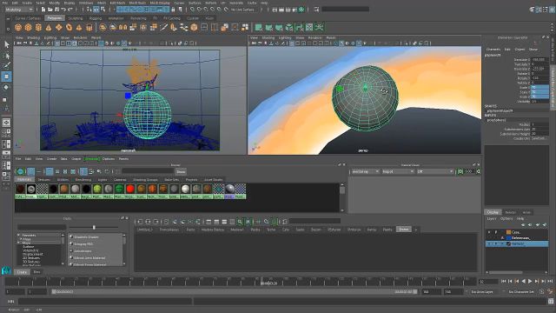Switch to the Polygons shelf tab
Viewport: 556px width, 313px height.
[x=54, y=17]
